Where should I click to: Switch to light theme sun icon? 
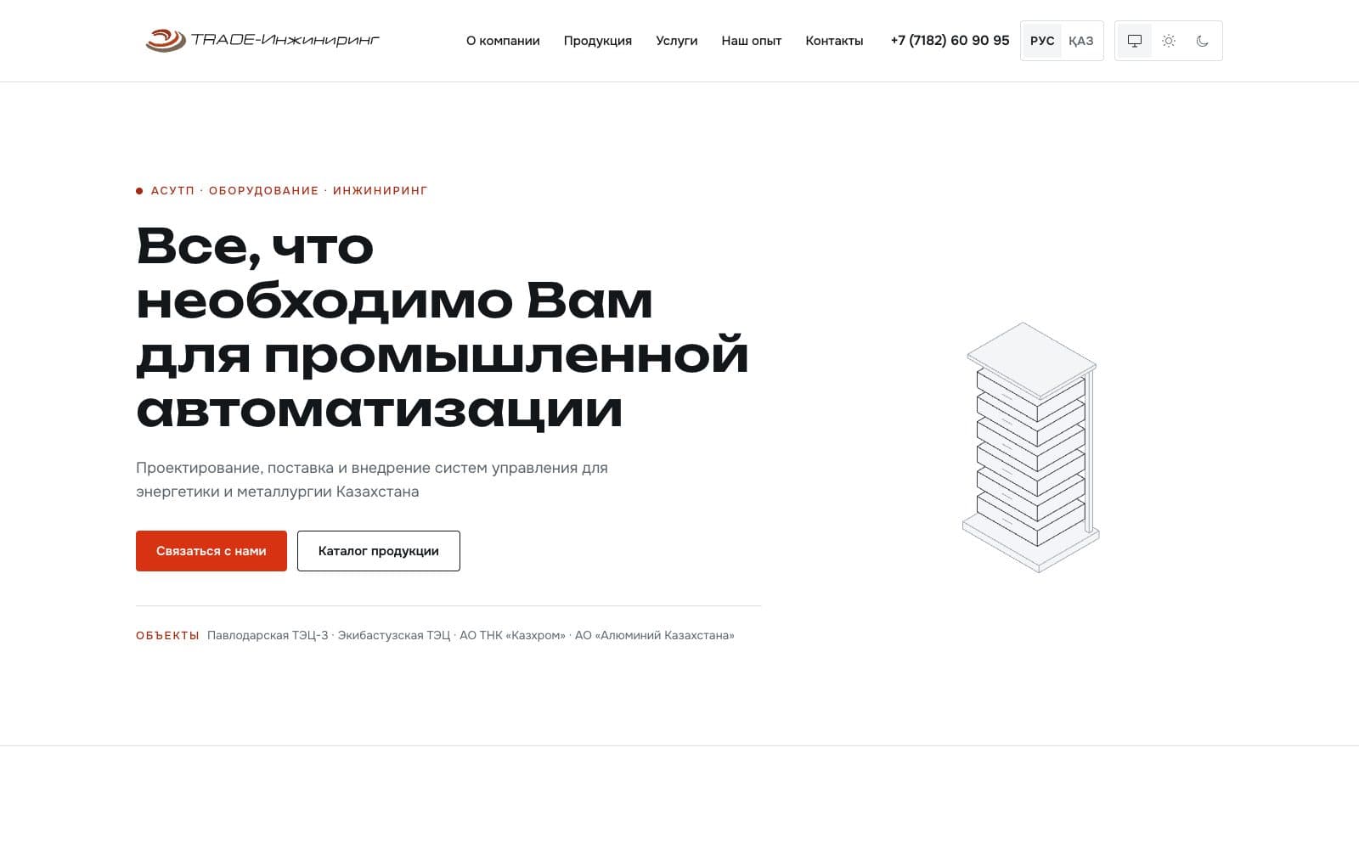[x=1169, y=41]
